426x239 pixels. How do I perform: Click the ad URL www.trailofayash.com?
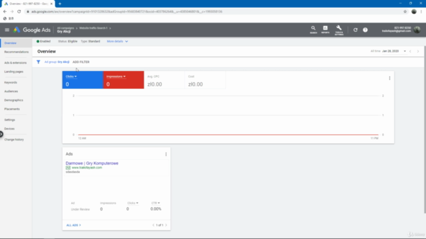(x=87, y=168)
